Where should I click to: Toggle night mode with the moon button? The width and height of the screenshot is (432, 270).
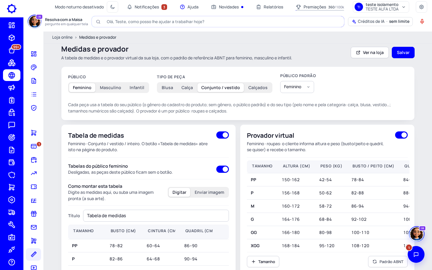click(x=112, y=7)
